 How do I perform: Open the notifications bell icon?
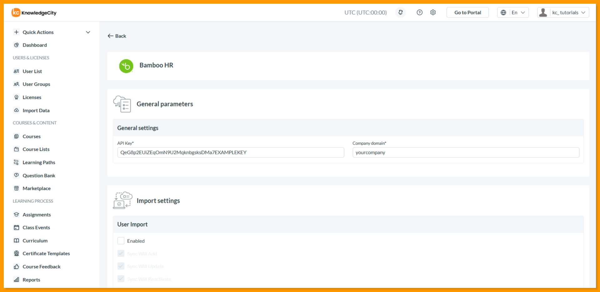tap(400, 13)
